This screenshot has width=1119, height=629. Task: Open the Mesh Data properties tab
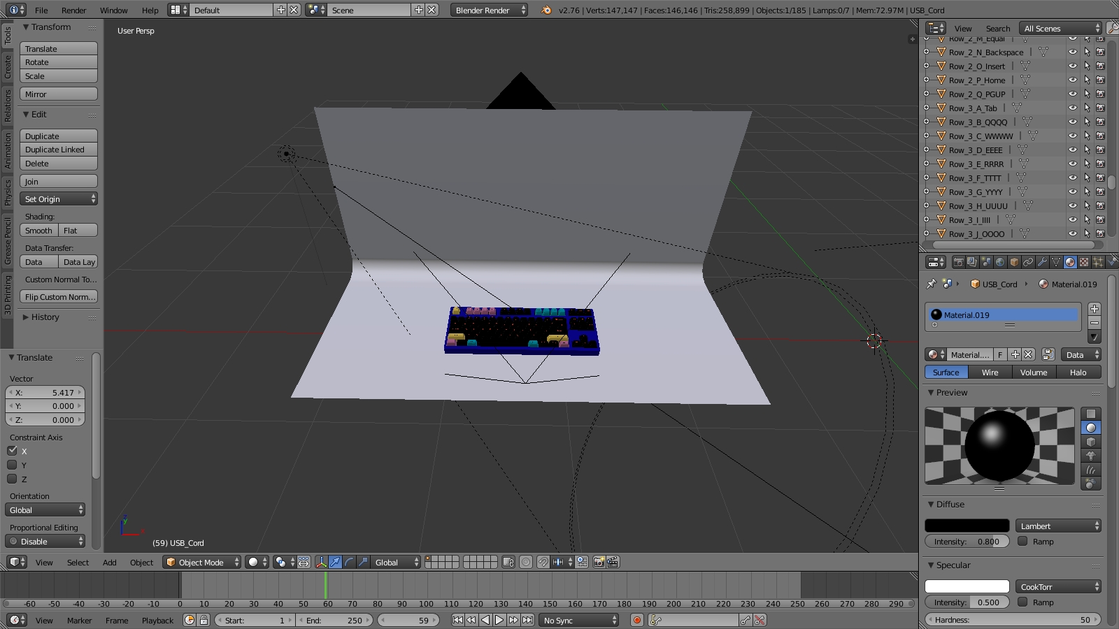[1056, 262]
